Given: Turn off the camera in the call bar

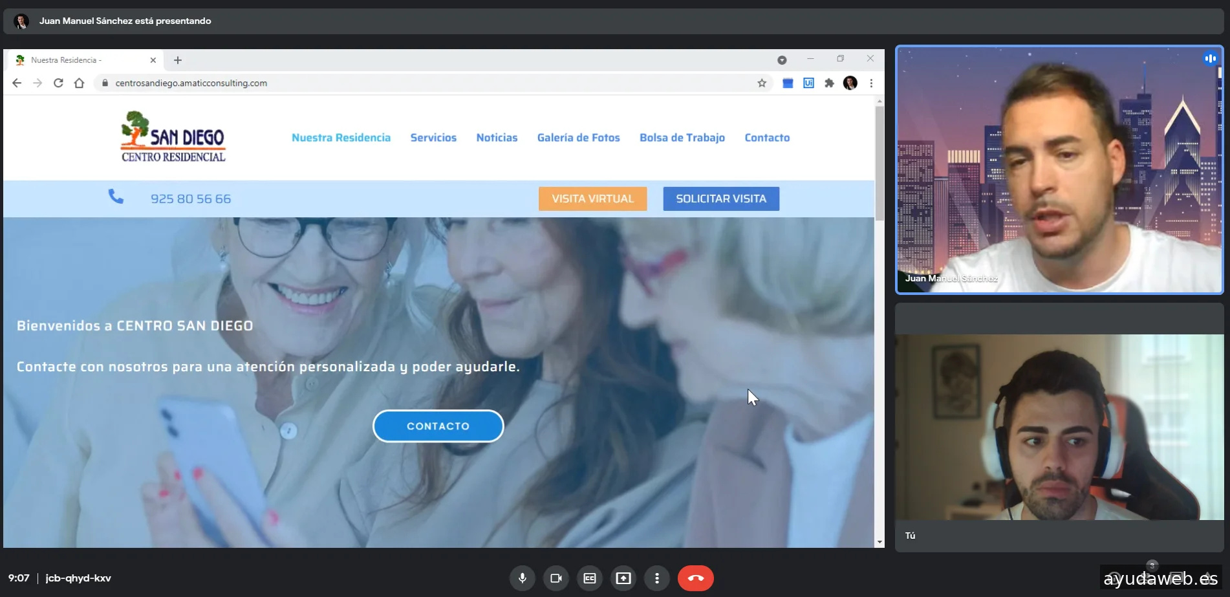Looking at the screenshot, I should click(x=556, y=578).
